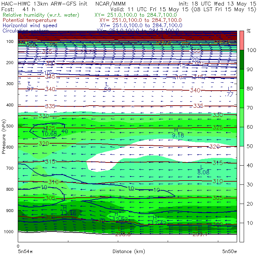Click the '0' distance axis origin label

click(18, 246)
